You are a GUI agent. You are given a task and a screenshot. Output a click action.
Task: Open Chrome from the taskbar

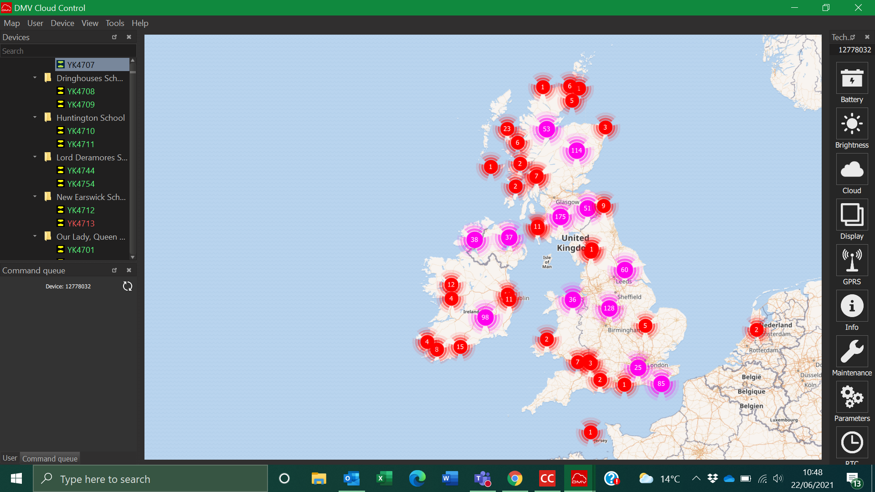(x=515, y=479)
